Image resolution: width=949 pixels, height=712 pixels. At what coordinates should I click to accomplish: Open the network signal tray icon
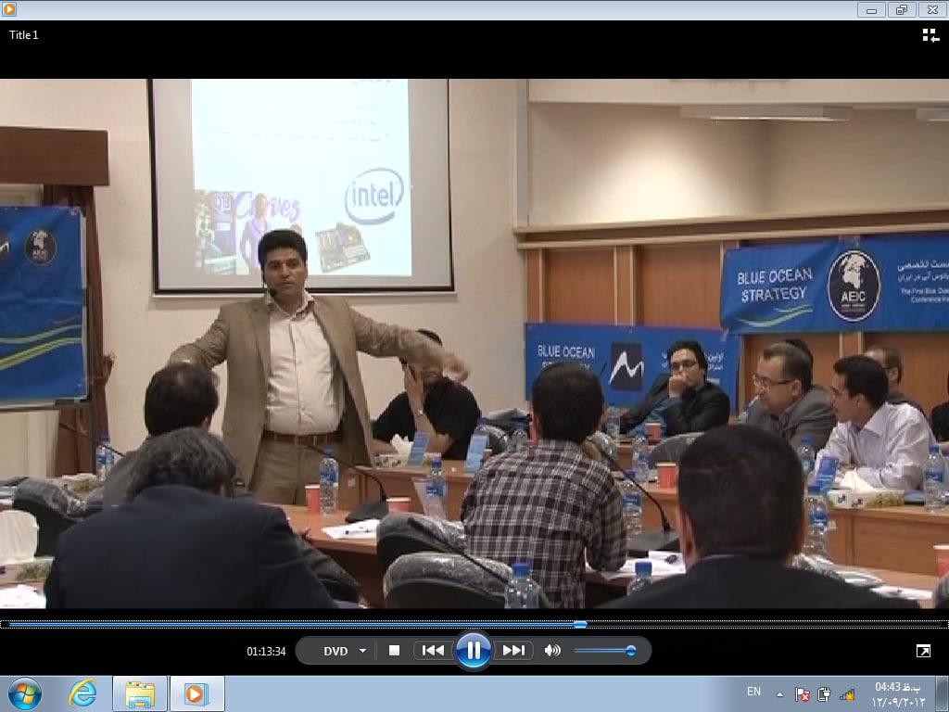(847, 694)
